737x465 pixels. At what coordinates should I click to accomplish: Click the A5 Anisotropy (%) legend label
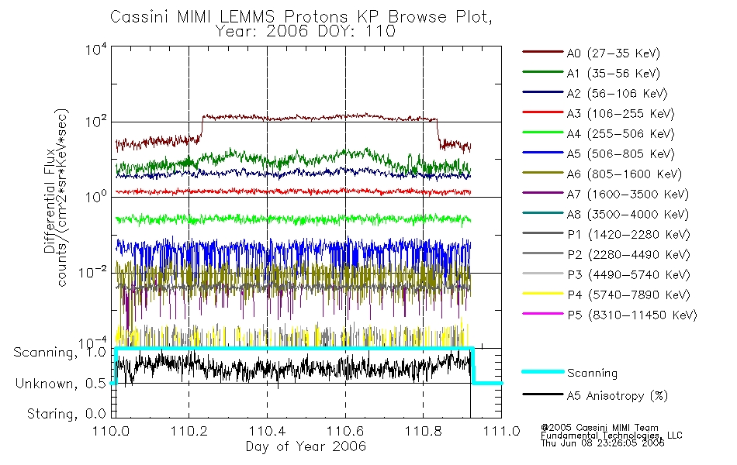618,396
